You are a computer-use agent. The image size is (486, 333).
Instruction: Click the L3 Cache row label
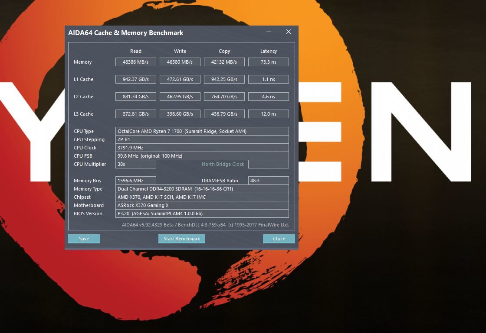tap(83, 114)
